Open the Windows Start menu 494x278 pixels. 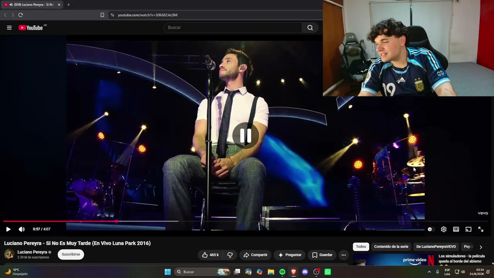point(167,272)
